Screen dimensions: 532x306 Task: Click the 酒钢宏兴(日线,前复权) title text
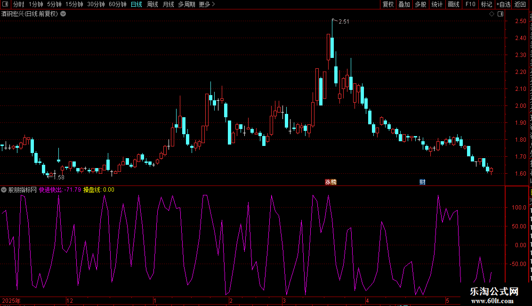point(30,14)
